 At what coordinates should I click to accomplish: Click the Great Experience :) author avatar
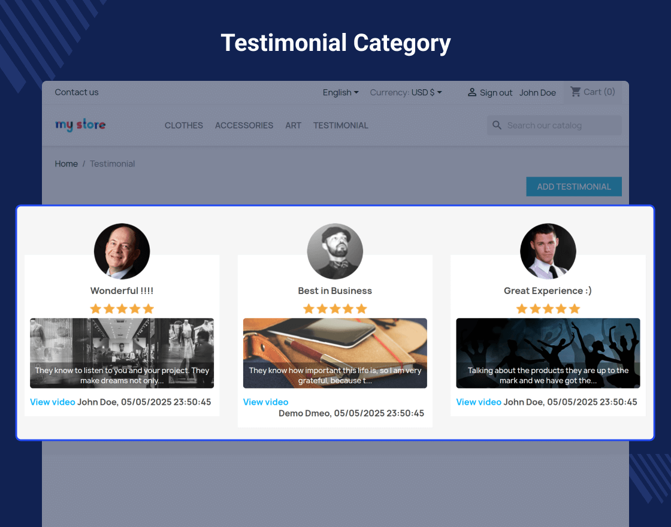(x=548, y=251)
